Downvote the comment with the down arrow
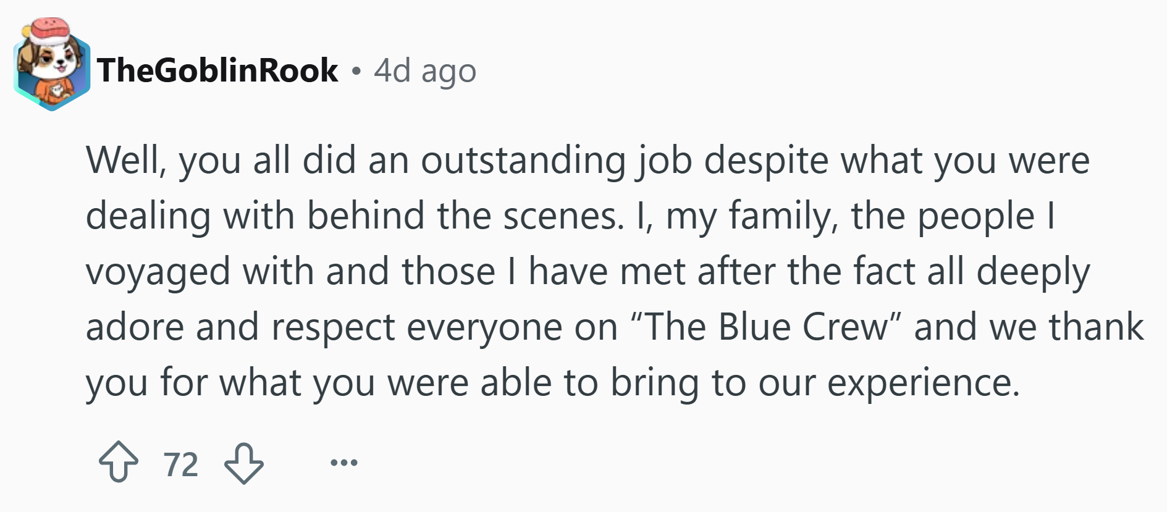 244,463
